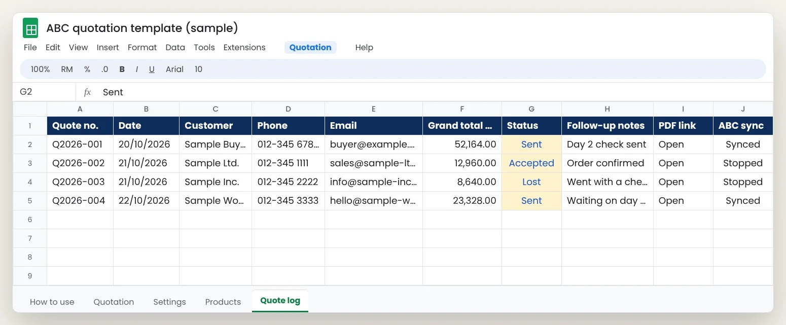Click the ABC sync header cell
This screenshot has width=786, height=325.
(743, 126)
